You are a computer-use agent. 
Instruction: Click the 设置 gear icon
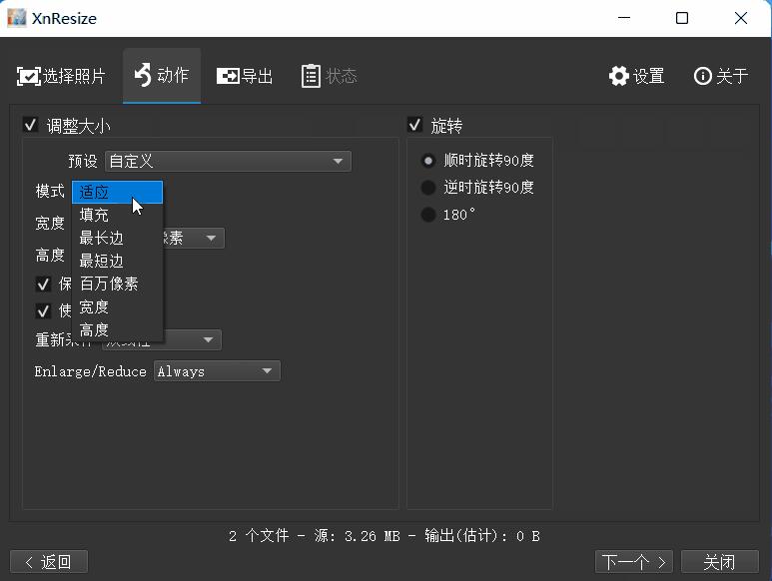point(619,76)
